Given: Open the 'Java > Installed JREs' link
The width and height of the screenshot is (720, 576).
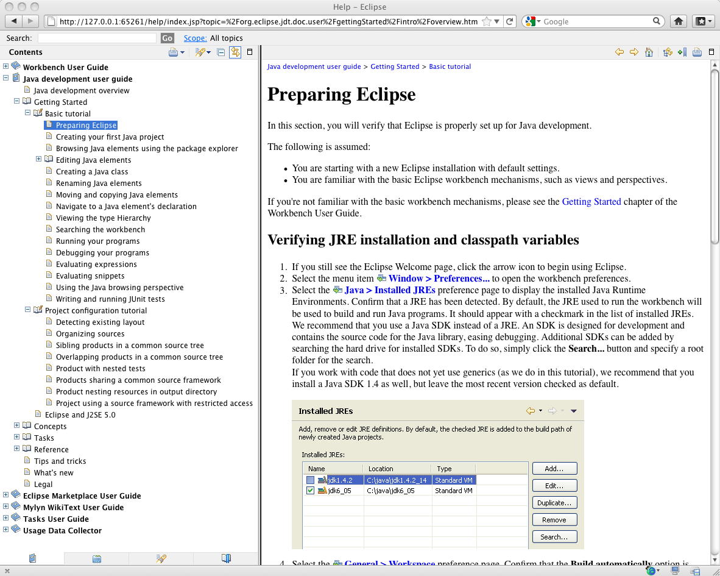Looking at the screenshot, I should [390, 290].
